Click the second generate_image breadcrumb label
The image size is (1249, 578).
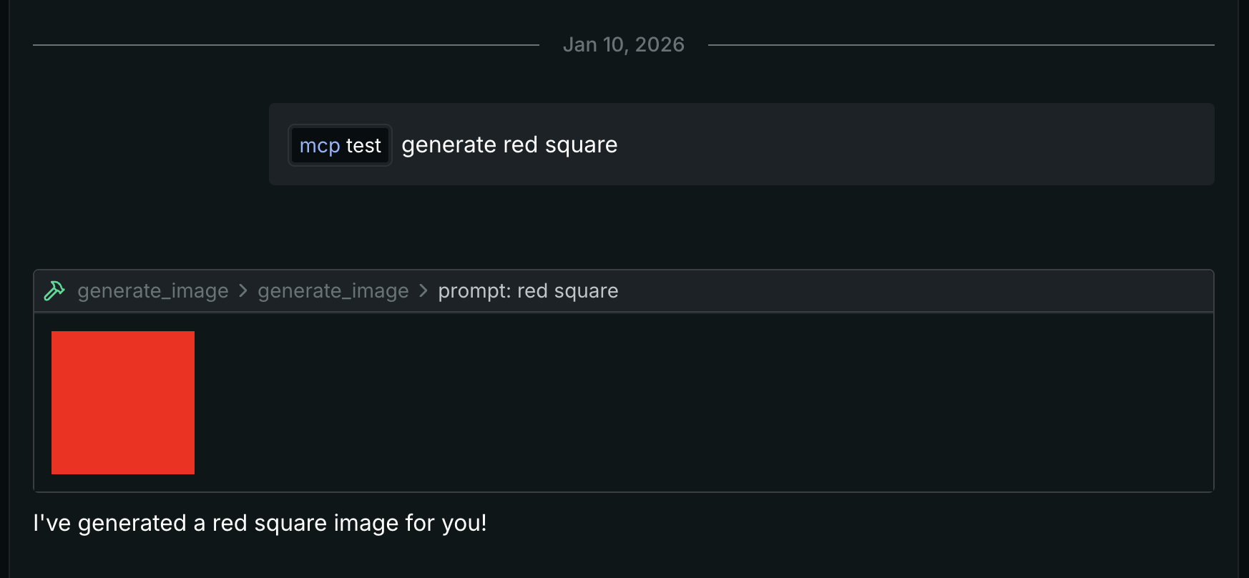[333, 291]
